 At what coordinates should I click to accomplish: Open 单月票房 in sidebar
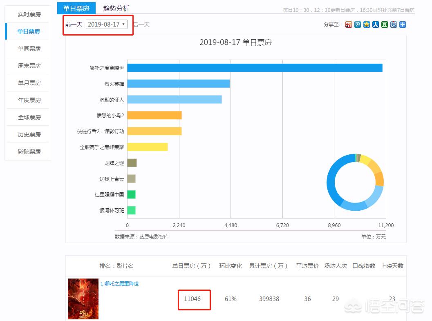29,82
